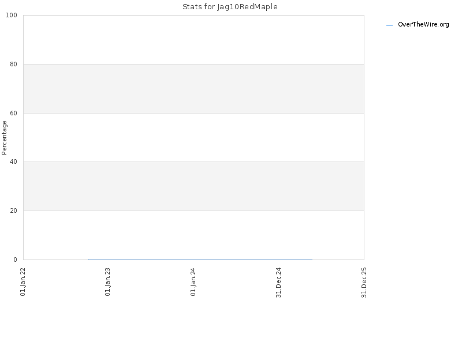Screen dimensions: 462x346
Task: Click the chart title Stats for Jag10RedMaple
Action: click(x=230, y=7)
